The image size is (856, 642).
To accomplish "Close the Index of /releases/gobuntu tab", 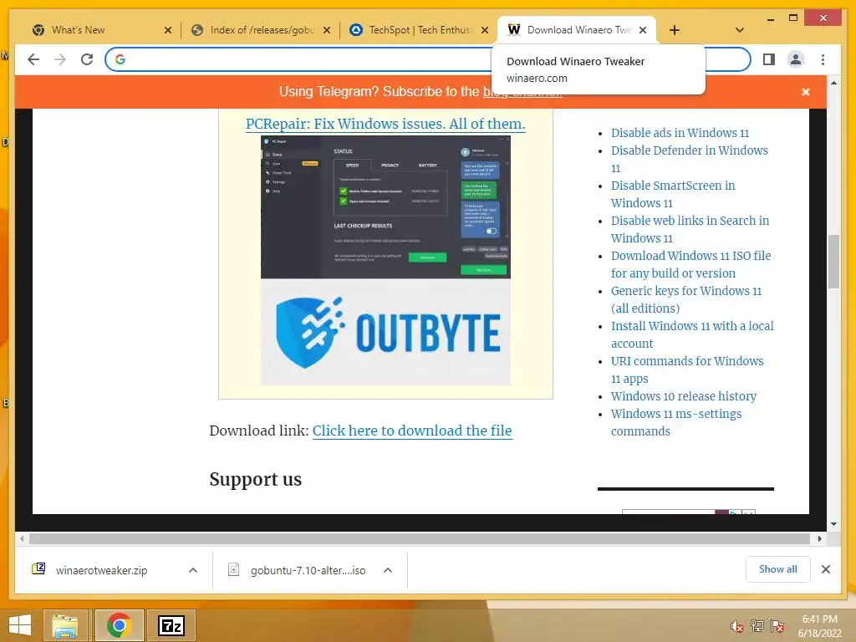I will tap(327, 30).
